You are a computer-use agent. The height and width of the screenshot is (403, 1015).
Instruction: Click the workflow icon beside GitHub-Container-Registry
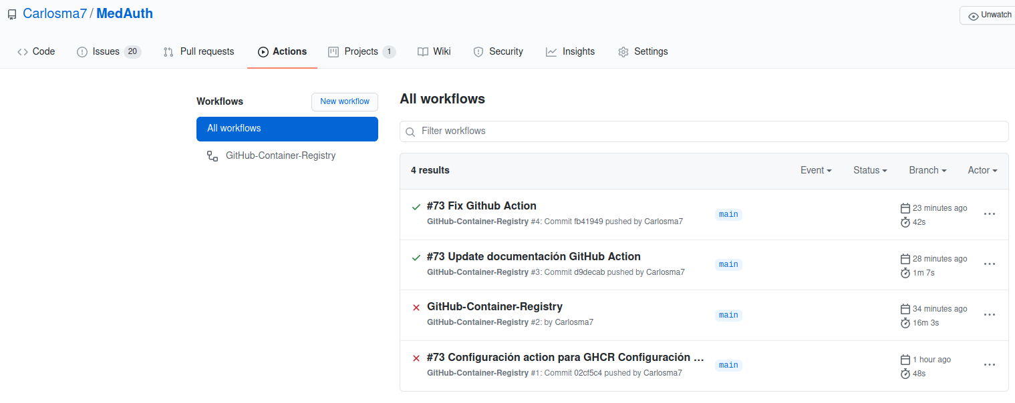click(212, 156)
